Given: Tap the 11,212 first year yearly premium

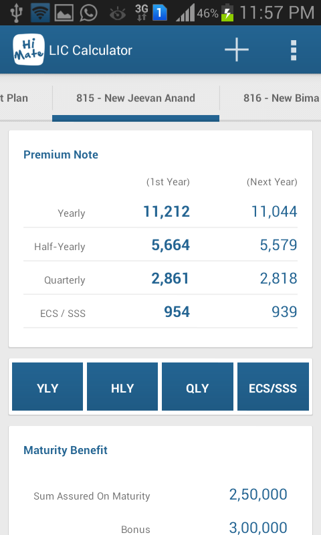Looking at the screenshot, I should point(167,211).
